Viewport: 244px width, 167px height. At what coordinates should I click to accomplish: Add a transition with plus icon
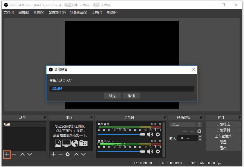point(185,131)
